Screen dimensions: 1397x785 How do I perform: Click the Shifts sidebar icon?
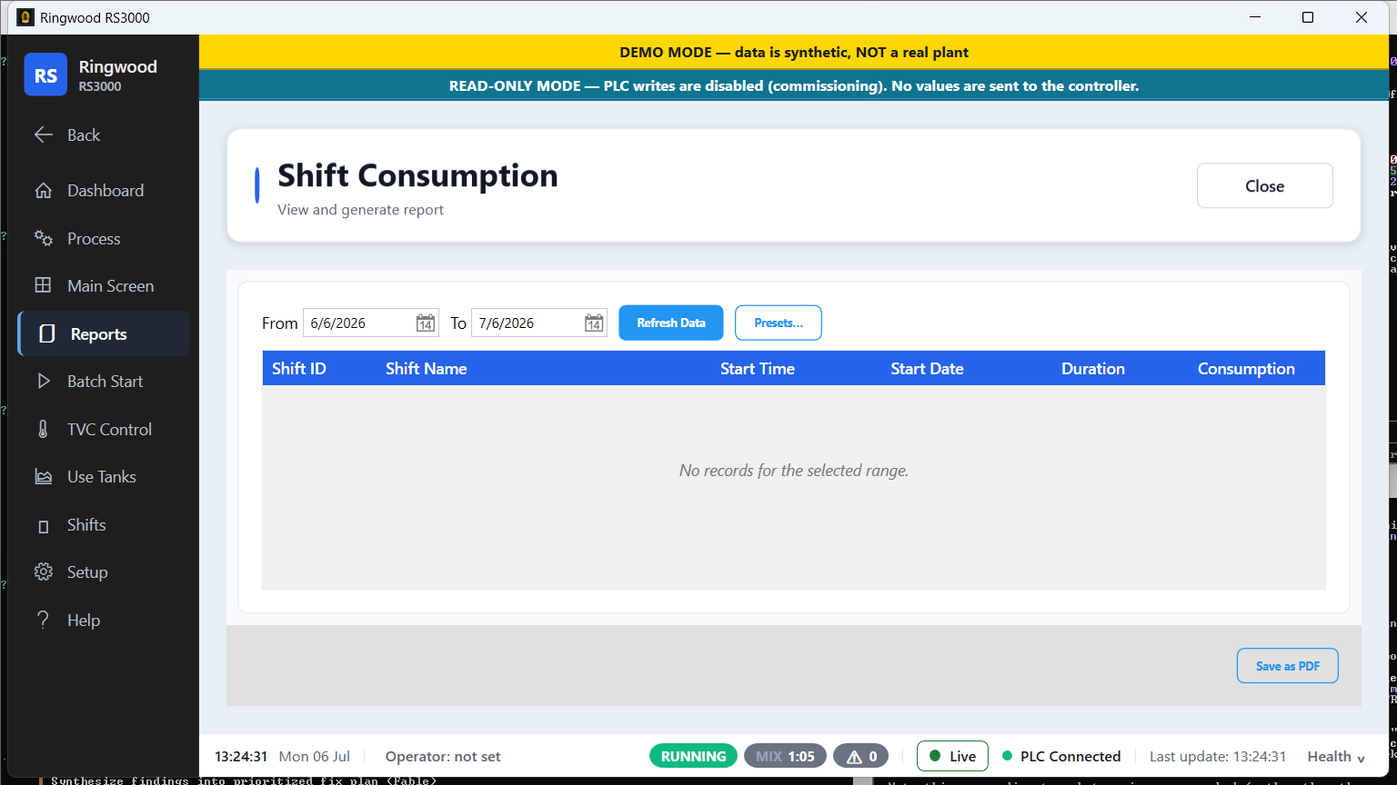click(x=43, y=526)
